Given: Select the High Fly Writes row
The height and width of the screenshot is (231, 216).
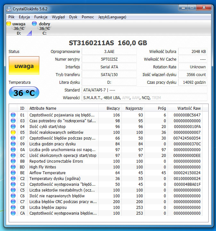Looking at the screenshot, I should tap(106, 167).
